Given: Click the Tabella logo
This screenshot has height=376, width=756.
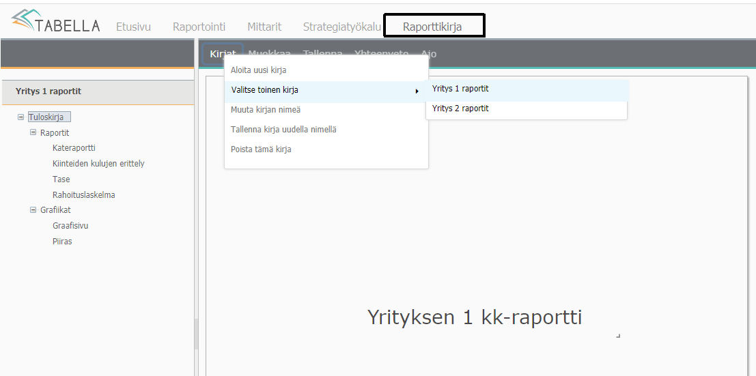Looking at the screenshot, I should click(x=55, y=22).
